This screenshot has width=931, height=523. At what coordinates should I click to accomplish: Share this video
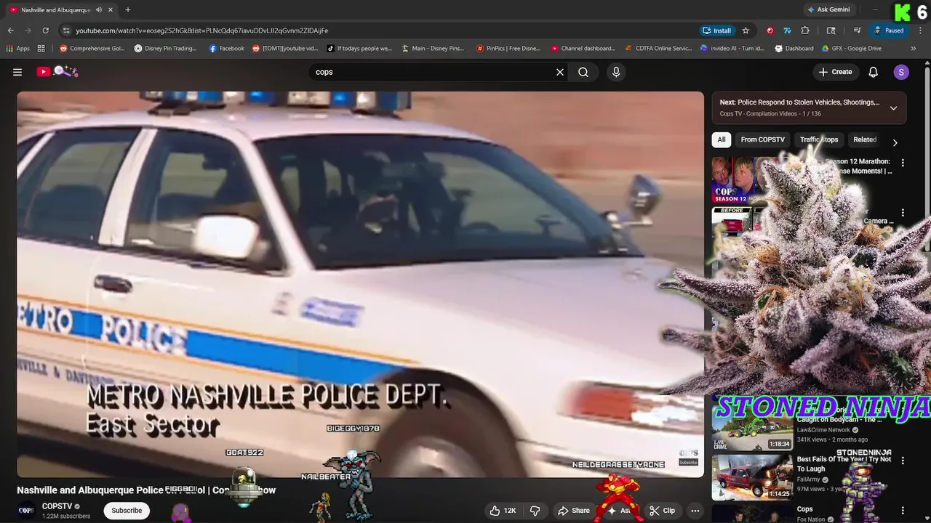click(573, 511)
